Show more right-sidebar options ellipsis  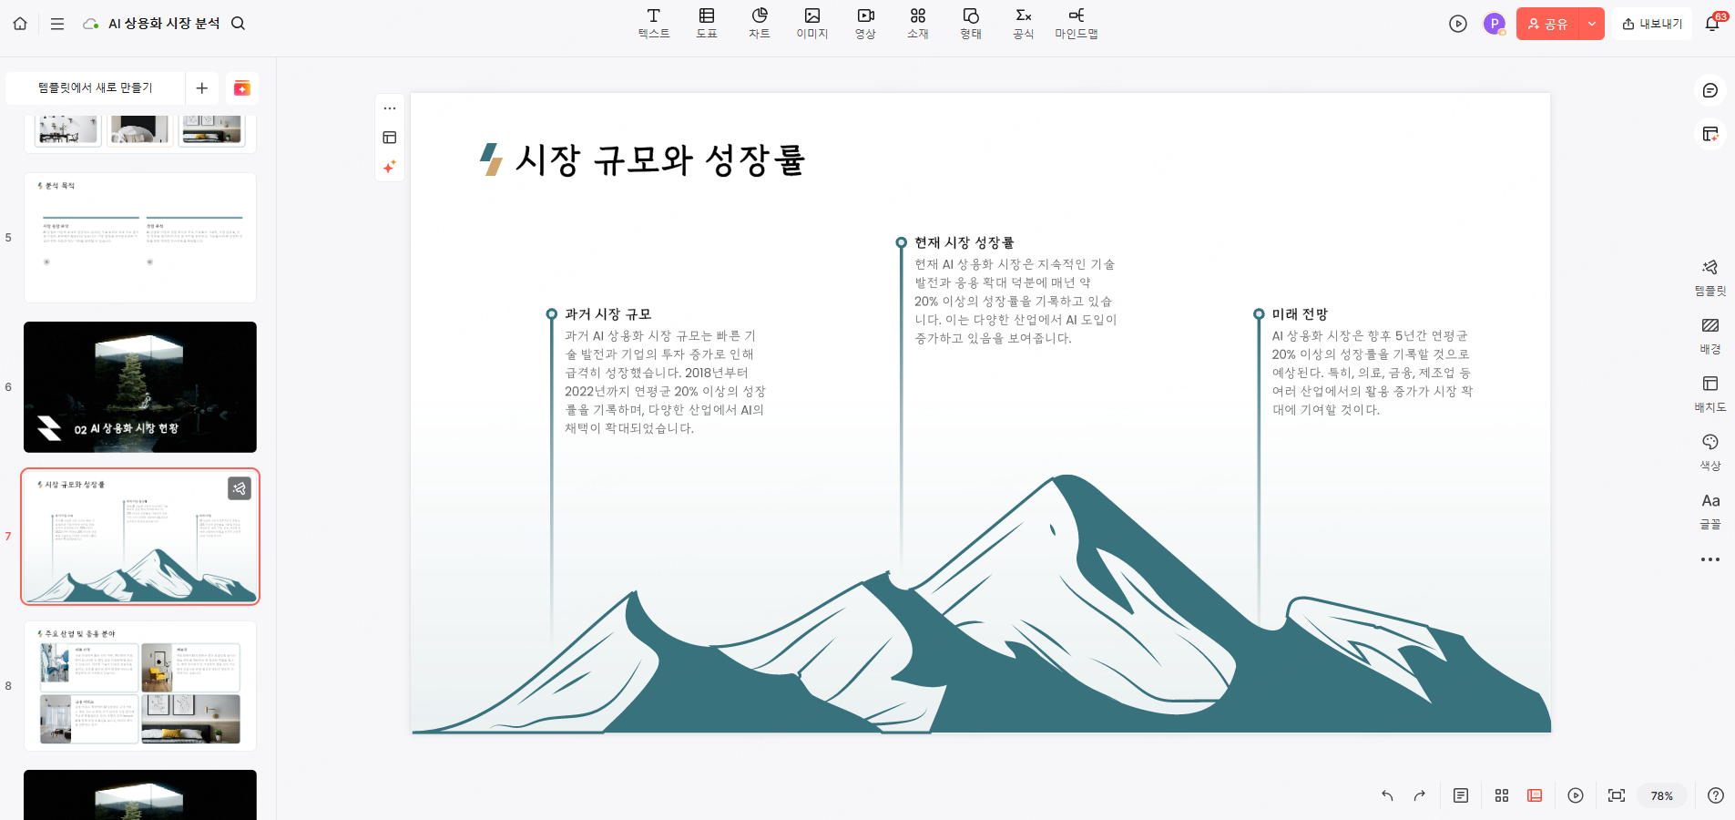[x=1710, y=559]
